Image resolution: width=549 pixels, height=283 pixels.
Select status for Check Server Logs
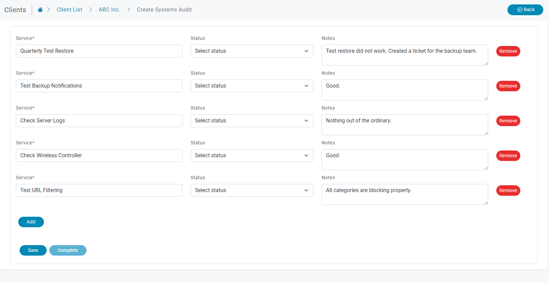click(252, 121)
